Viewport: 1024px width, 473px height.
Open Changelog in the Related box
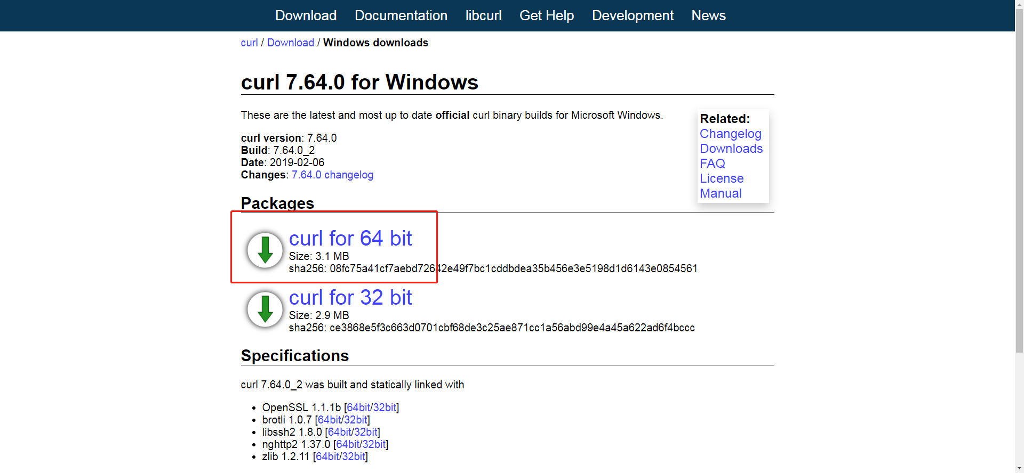coord(730,134)
